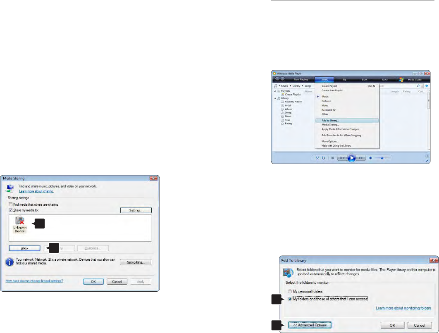Open How does sharing change firewall settings link
Image resolution: width=439 pixels, height=333 pixels.
pyautogui.click(x=34, y=281)
